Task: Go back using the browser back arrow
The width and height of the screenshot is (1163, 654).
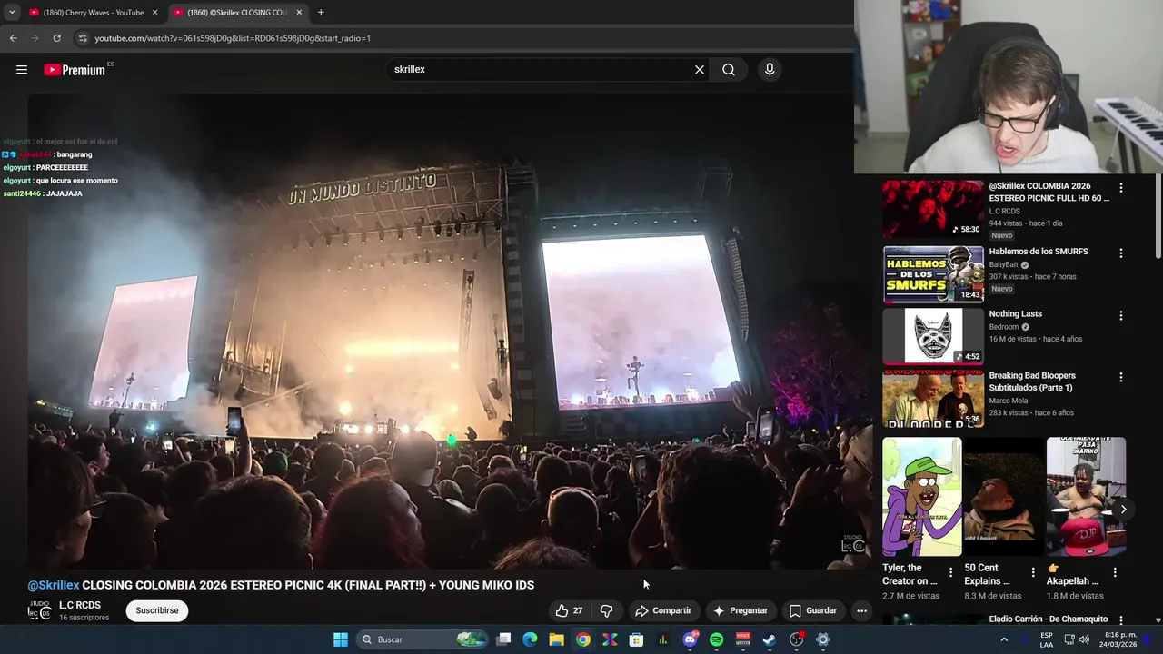Action: 13,38
